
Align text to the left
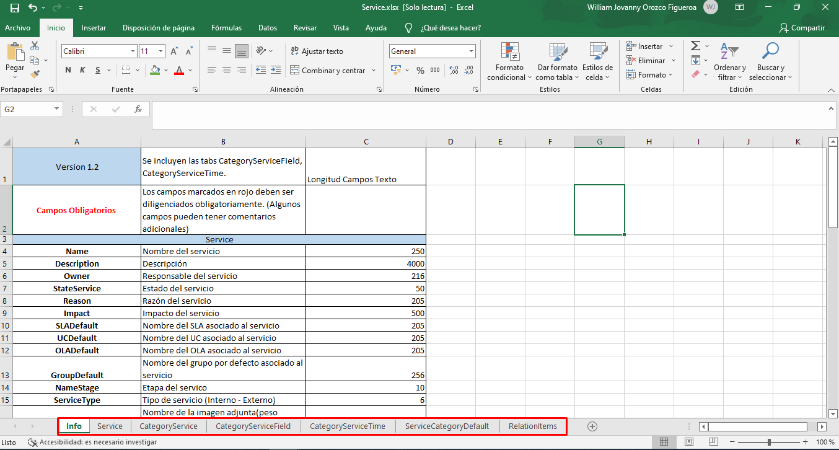pos(212,70)
